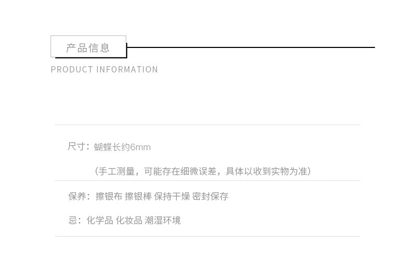Click the 手工测量 text in the note
The width and height of the screenshot is (412, 270).
[117, 171]
